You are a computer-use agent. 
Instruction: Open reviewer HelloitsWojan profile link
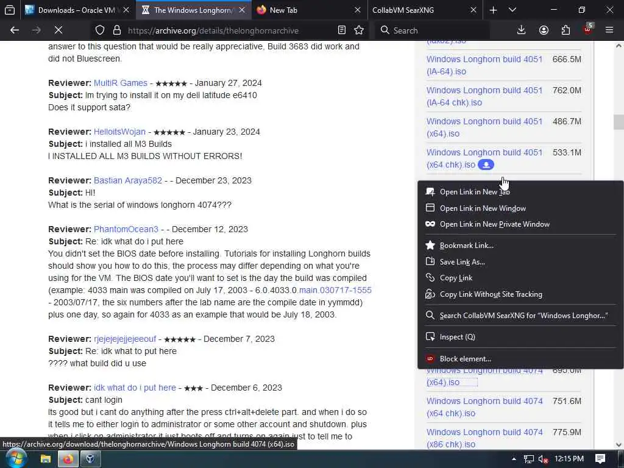point(120,132)
